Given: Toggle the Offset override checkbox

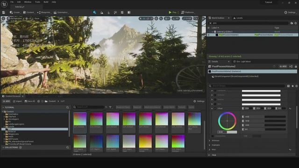Looking at the screenshot, I should [215, 109].
